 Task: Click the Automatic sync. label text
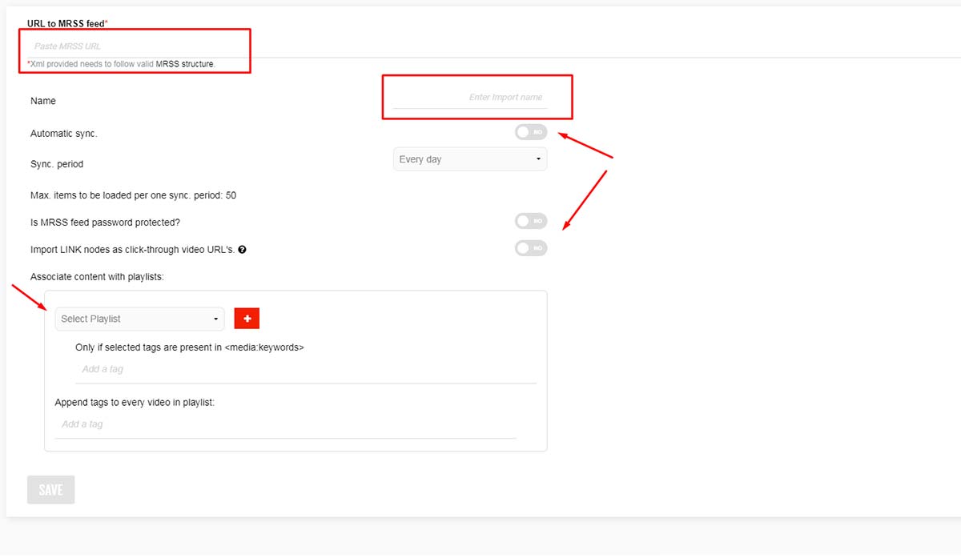[63, 134]
